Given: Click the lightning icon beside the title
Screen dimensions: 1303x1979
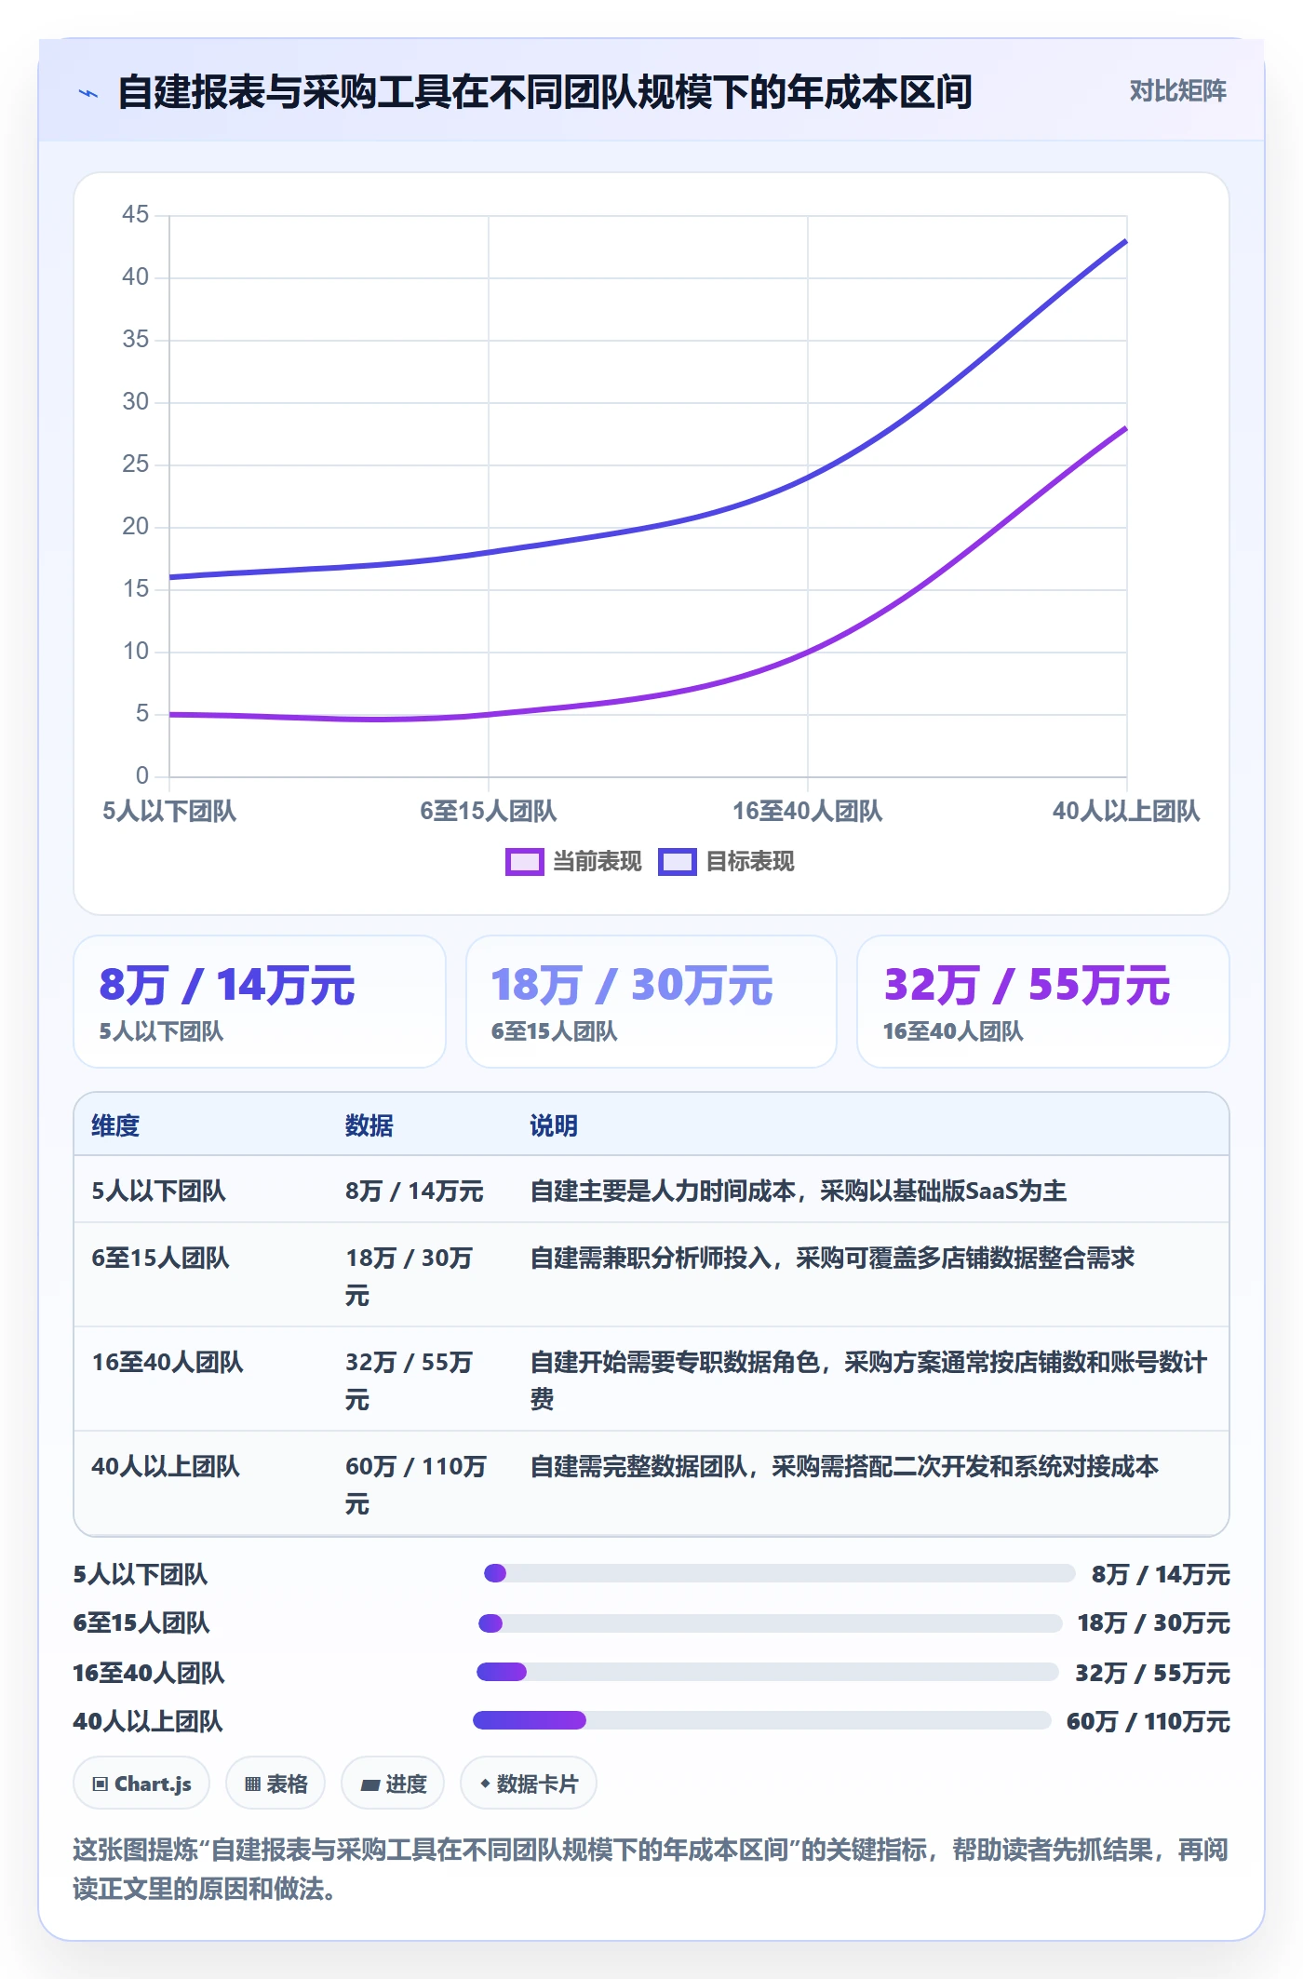Looking at the screenshot, I should click(x=88, y=93).
